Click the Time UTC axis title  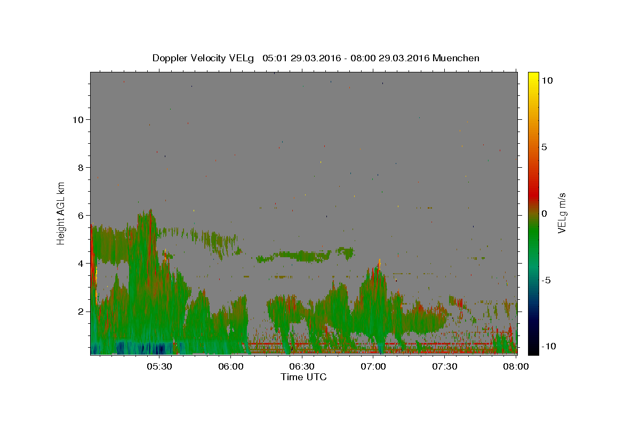pos(303,377)
